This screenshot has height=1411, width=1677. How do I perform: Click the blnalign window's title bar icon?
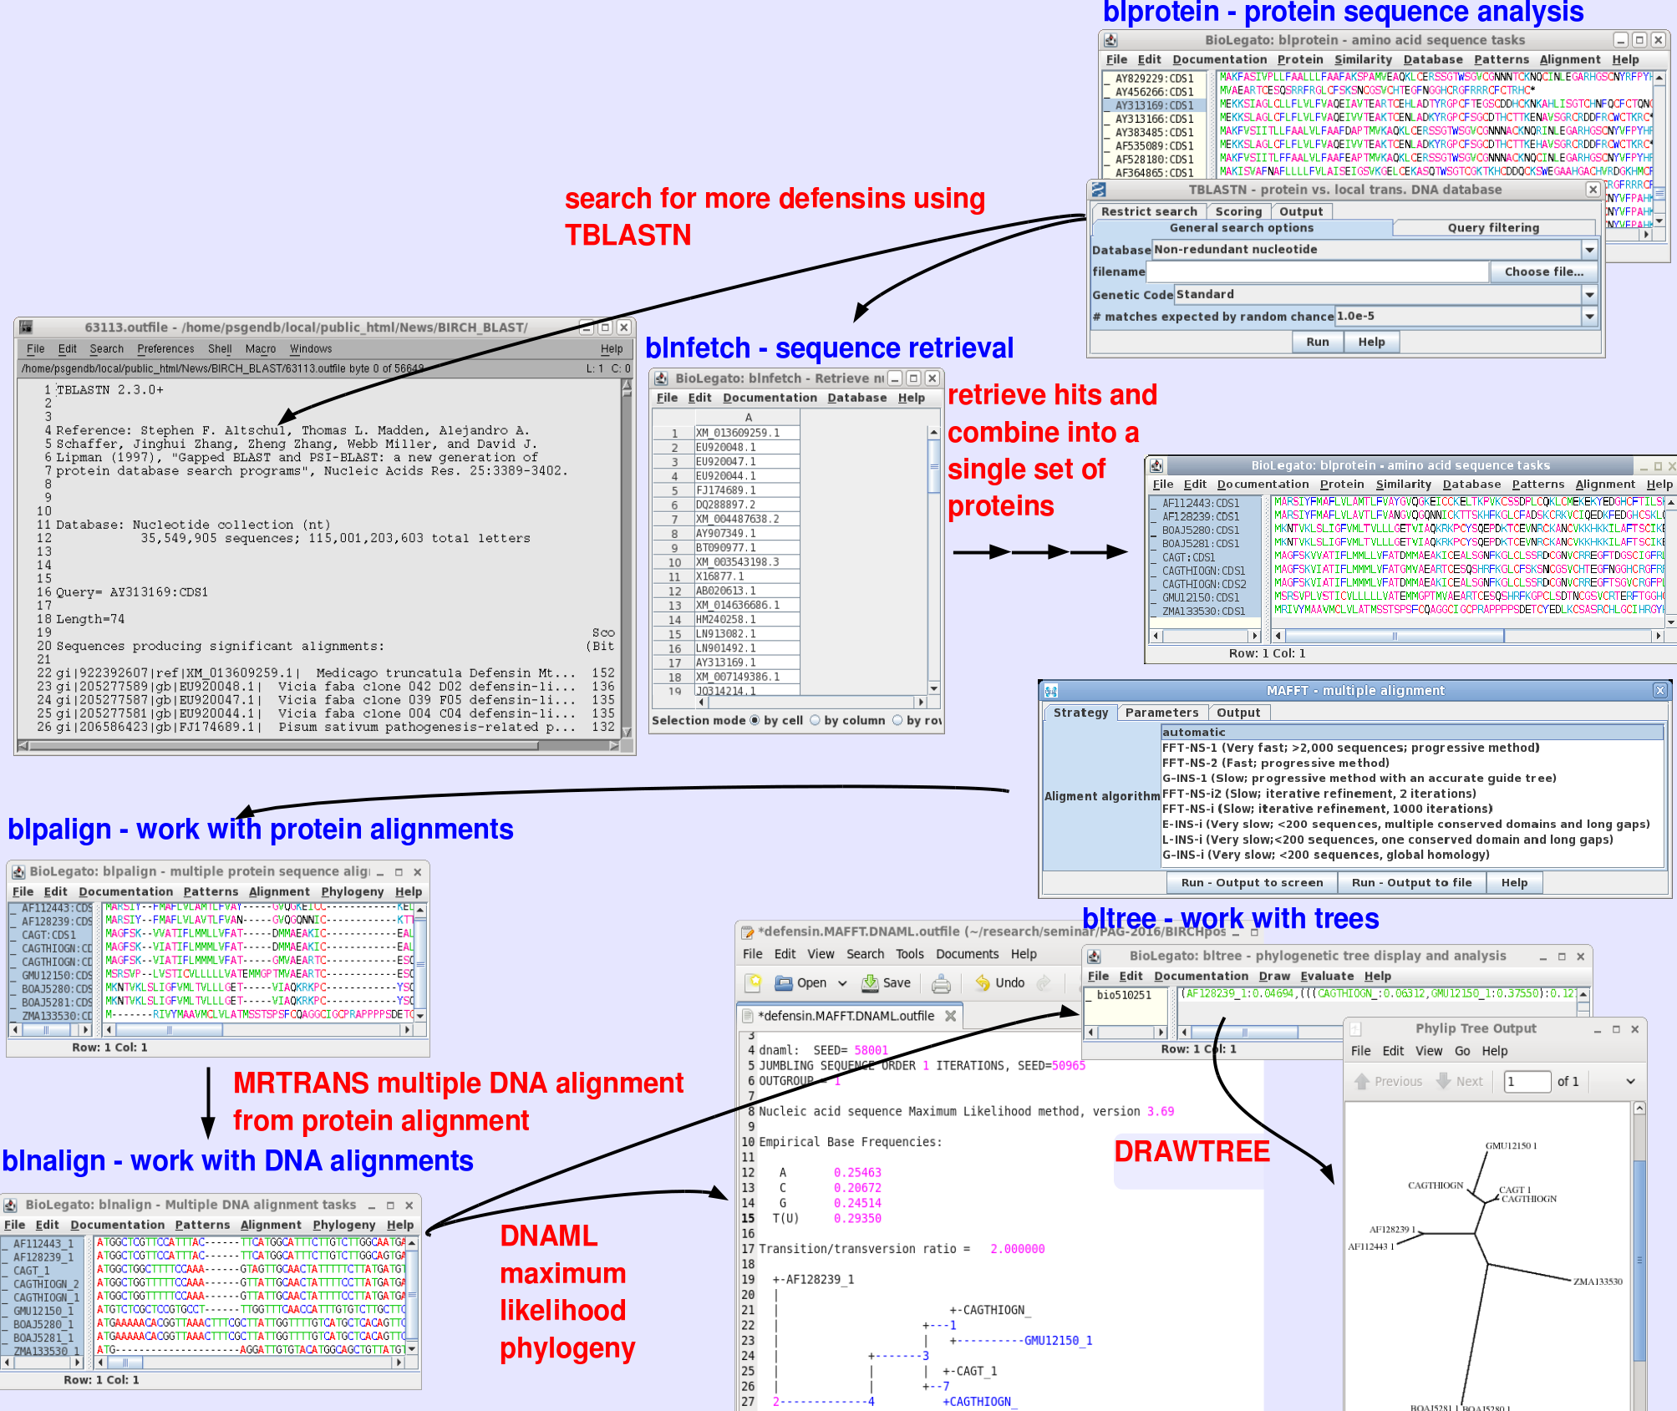click(x=11, y=1205)
